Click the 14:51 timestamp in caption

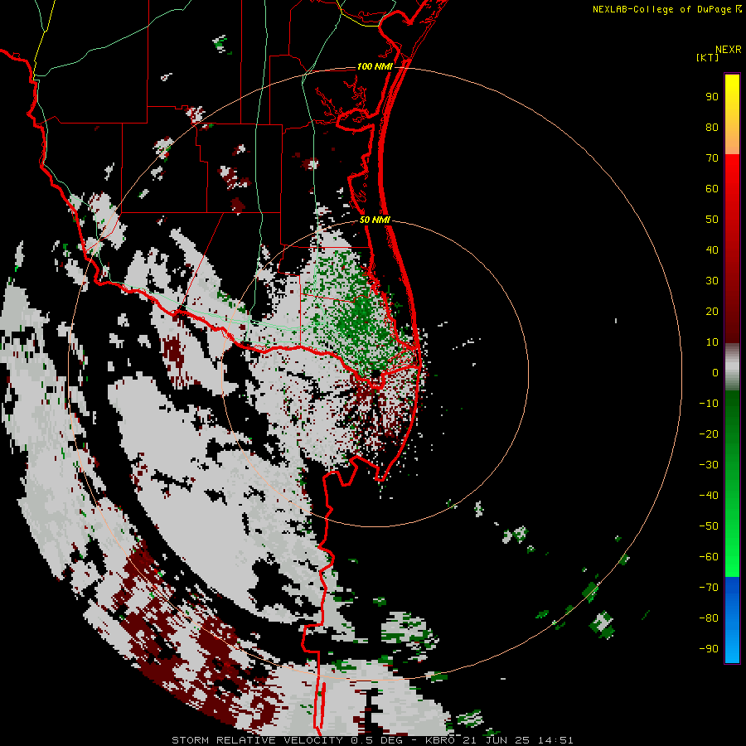click(555, 740)
